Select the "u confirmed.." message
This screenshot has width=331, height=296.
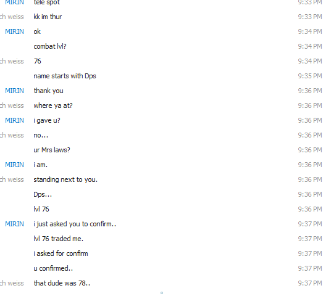pos(53,268)
